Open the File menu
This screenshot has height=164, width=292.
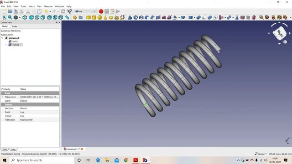[x=3, y=6]
